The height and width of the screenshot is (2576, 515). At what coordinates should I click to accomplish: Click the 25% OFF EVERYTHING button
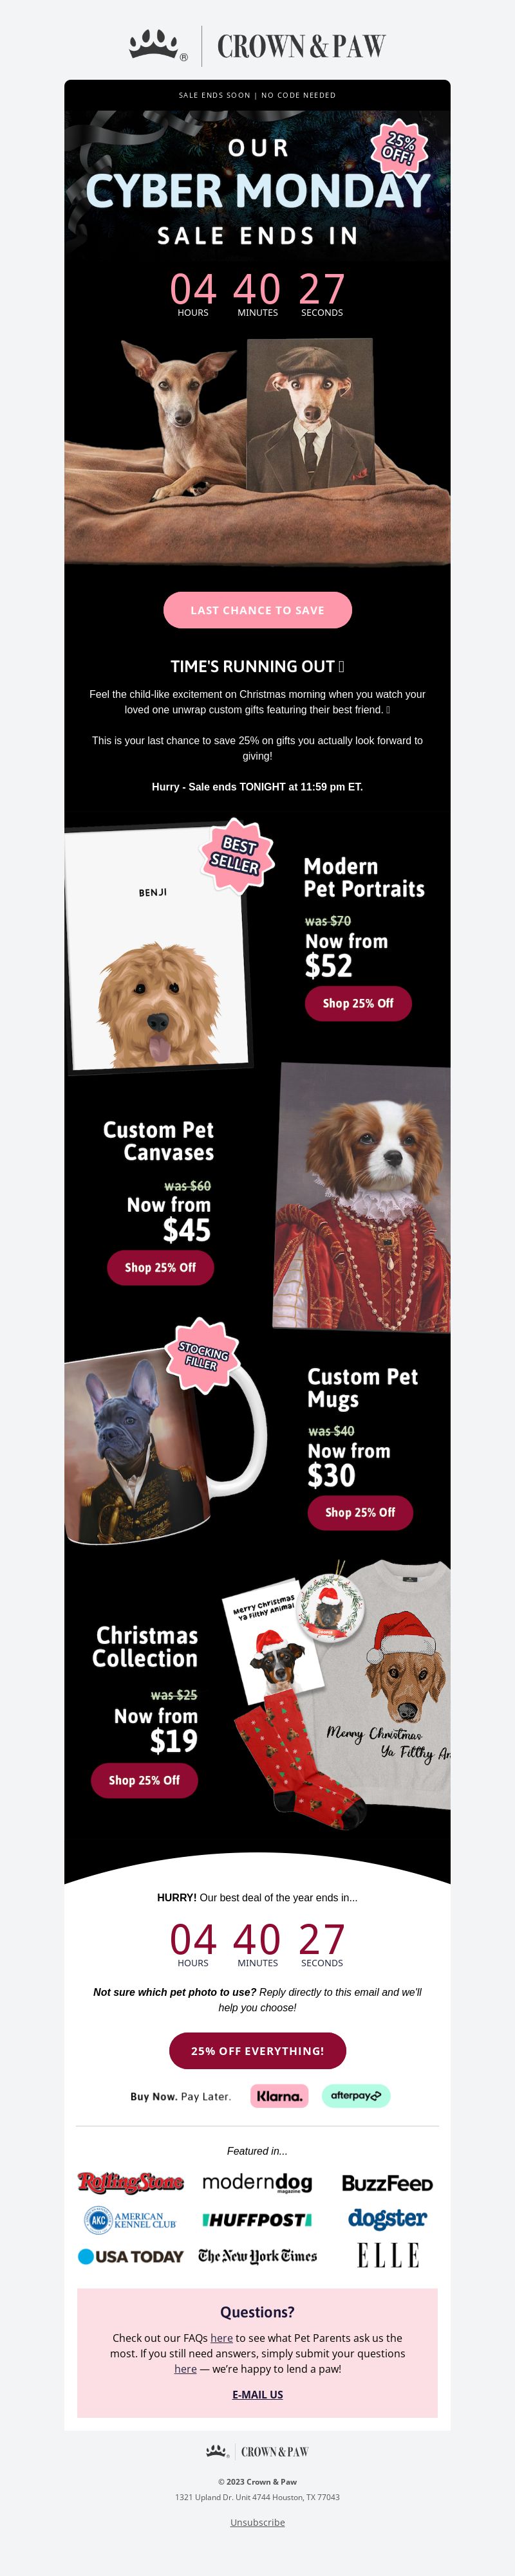(257, 2050)
